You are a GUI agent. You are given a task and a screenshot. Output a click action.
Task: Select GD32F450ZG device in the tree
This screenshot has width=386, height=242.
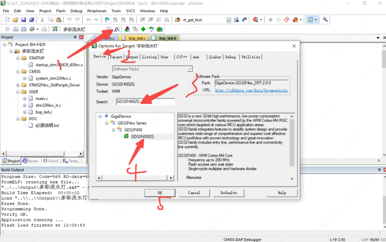(142, 137)
